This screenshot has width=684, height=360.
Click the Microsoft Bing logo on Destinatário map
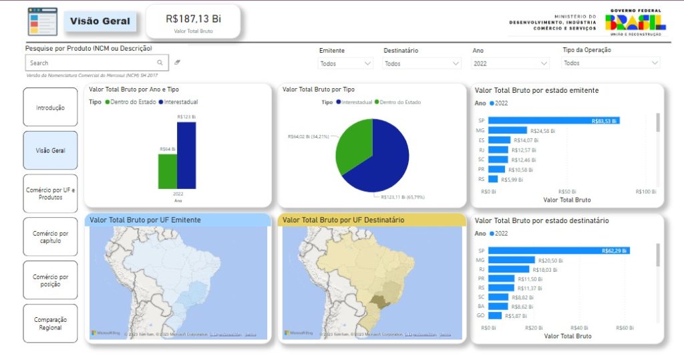tap(298, 333)
